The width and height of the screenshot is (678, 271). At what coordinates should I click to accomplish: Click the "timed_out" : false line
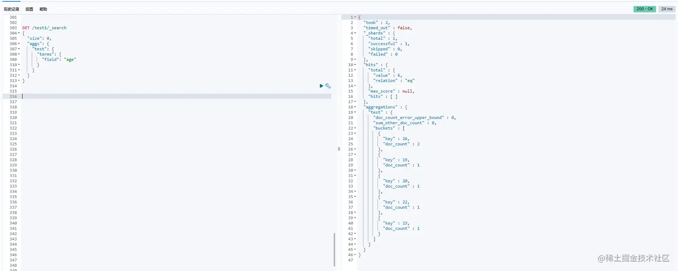tap(388, 28)
